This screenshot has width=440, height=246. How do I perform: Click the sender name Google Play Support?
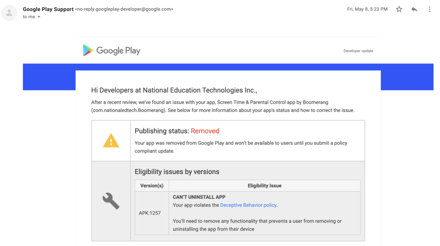click(48, 9)
